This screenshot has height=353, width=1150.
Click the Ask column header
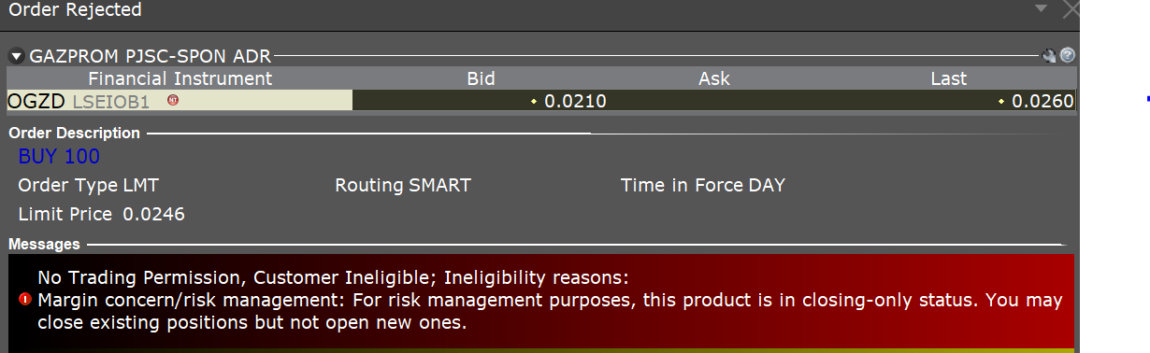click(x=714, y=78)
